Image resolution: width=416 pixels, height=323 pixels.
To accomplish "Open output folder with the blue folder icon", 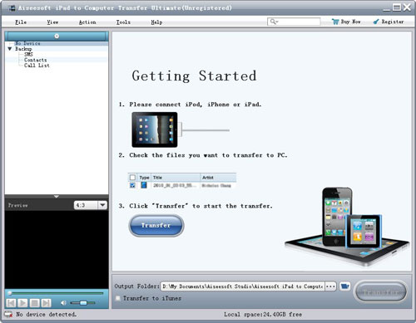I will pos(344,286).
